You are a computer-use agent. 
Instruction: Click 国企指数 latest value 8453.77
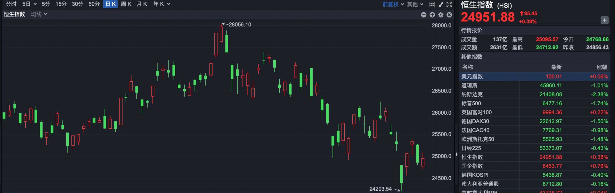pos(552,166)
